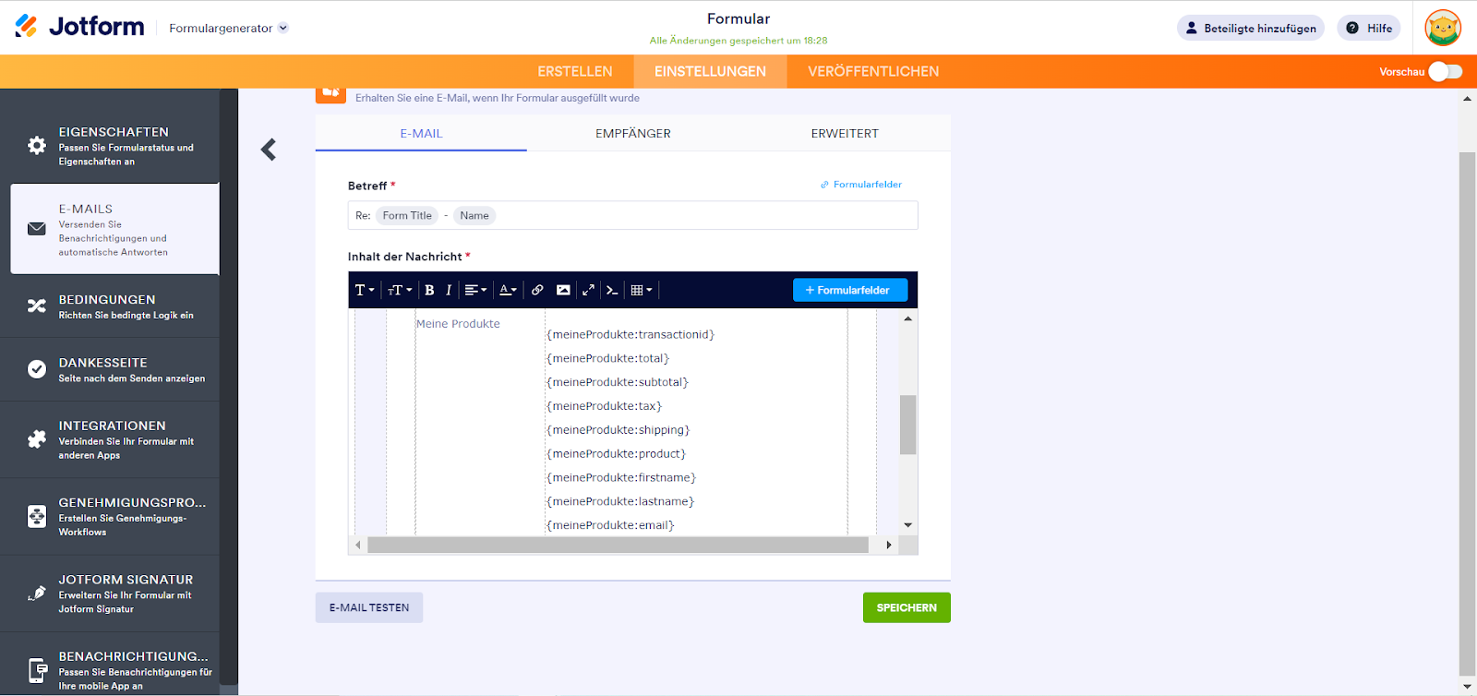This screenshot has height=696, width=1477.
Task: Select the EMPFÄNGER sub-tab
Action: pyautogui.click(x=633, y=133)
